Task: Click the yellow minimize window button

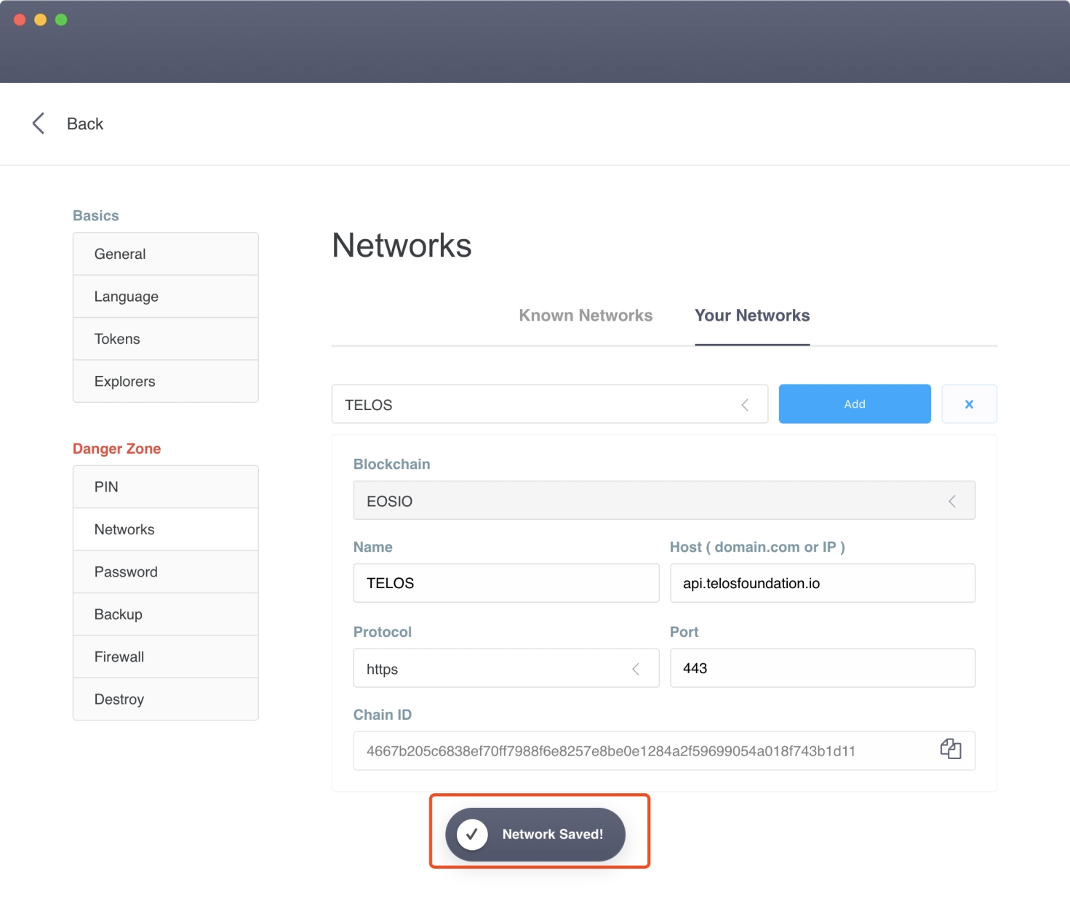Action: (41, 20)
